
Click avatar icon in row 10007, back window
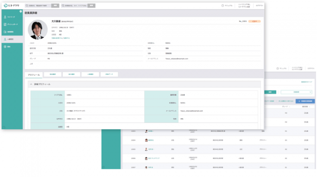[146, 168]
